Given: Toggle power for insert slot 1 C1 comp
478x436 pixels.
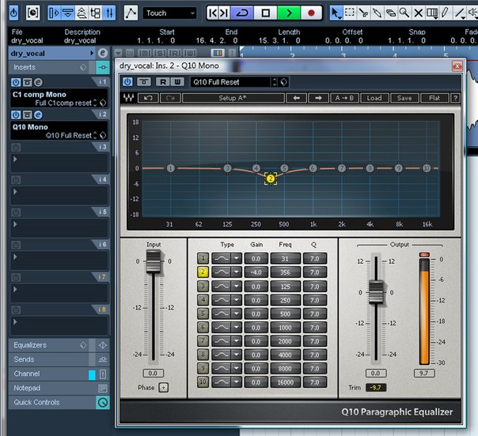Looking at the screenshot, I should [x=16, y=82].
